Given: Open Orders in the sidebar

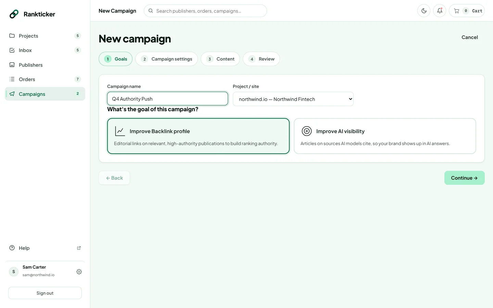Looking at the screenshot, I should (x=45, y=79).
